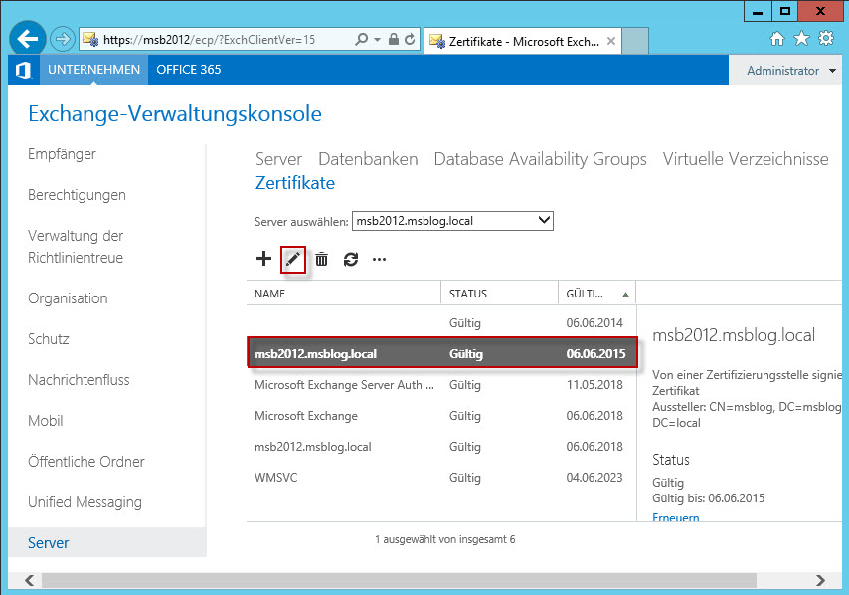Select certificate row expiring 06.06.2014
Viewport: 849px width, 595px height.
pyautogui.click(x=441, y=323)
